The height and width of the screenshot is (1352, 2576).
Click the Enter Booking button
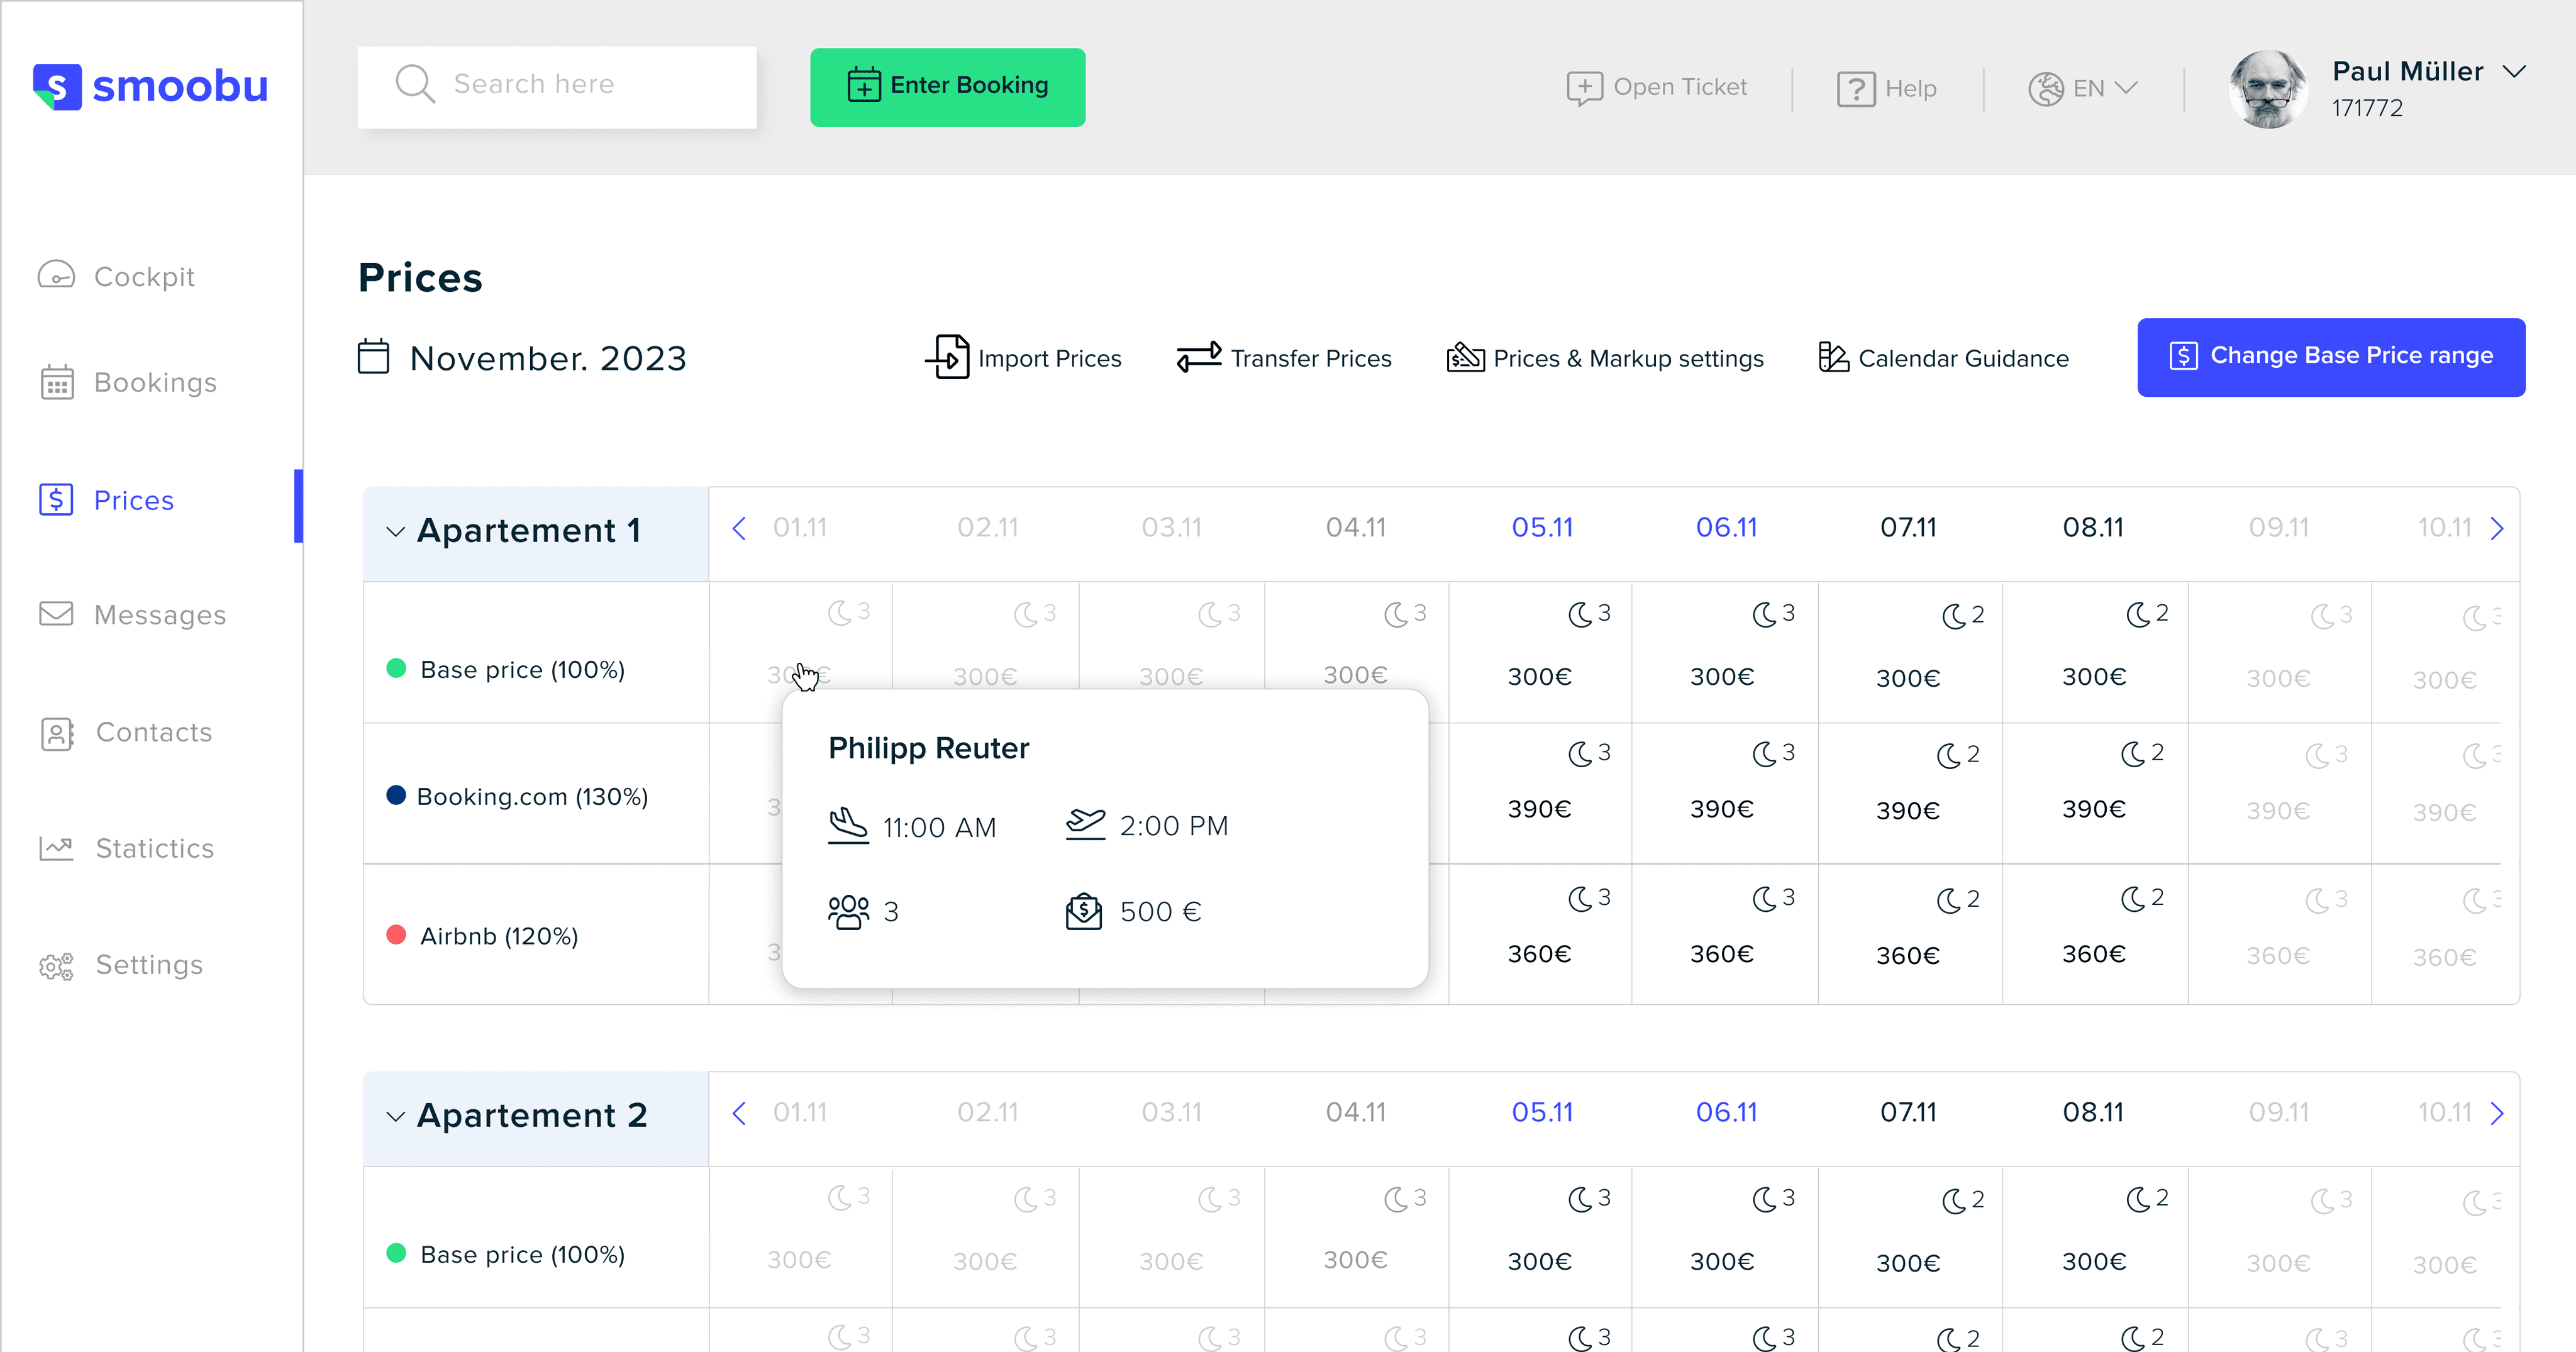[947, 87]
